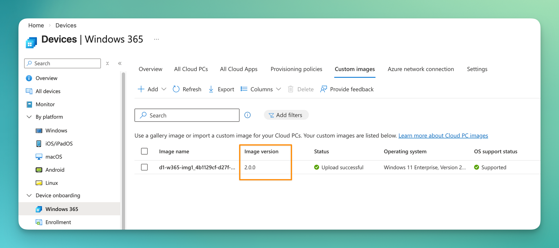The image size is (559, 248).
Task: Select Overview in the sidebar
Action: point(46,78)
